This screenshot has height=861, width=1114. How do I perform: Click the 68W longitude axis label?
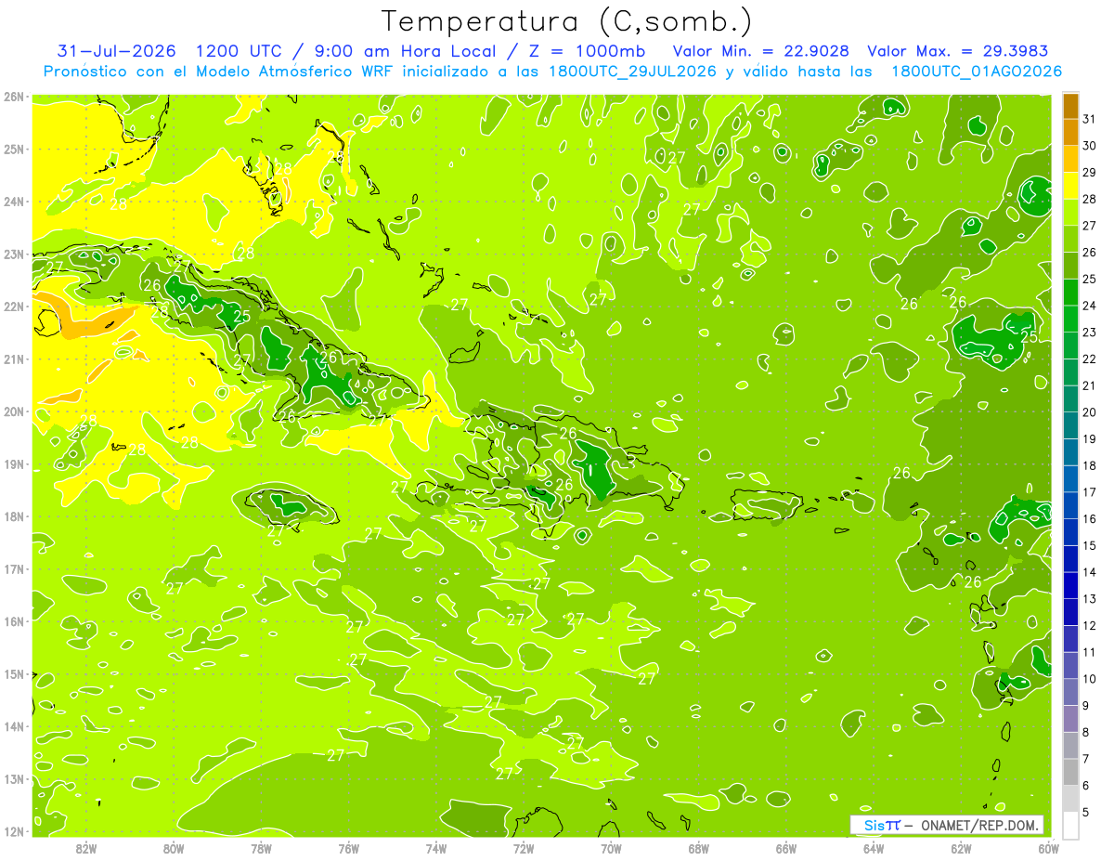(x=699, y=848)
